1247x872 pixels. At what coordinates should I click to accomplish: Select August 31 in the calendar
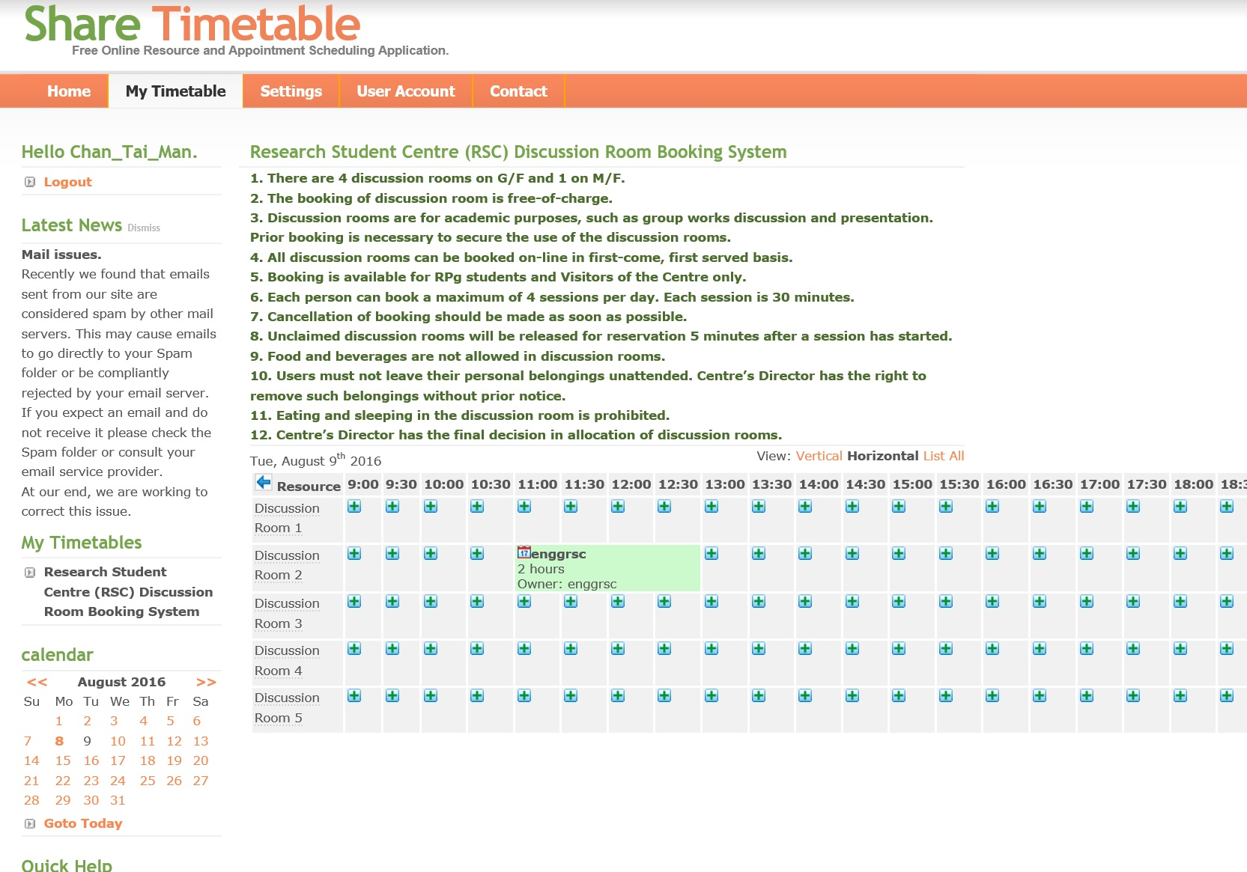coord(118,800)
